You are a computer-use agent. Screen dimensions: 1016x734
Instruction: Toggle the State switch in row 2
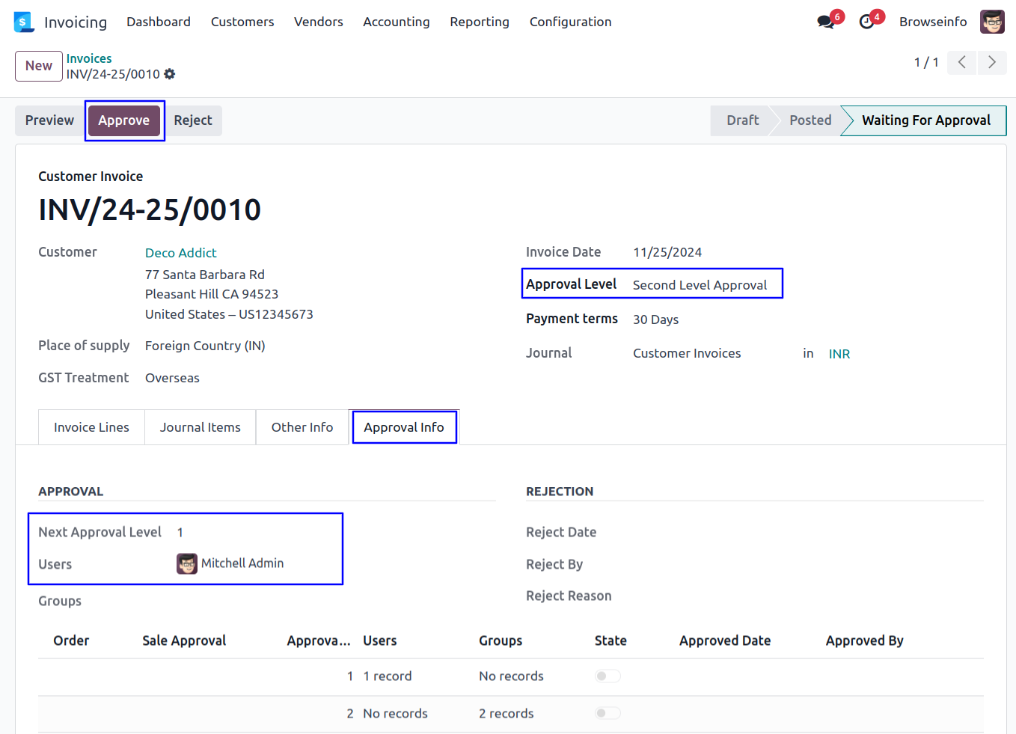608,714
